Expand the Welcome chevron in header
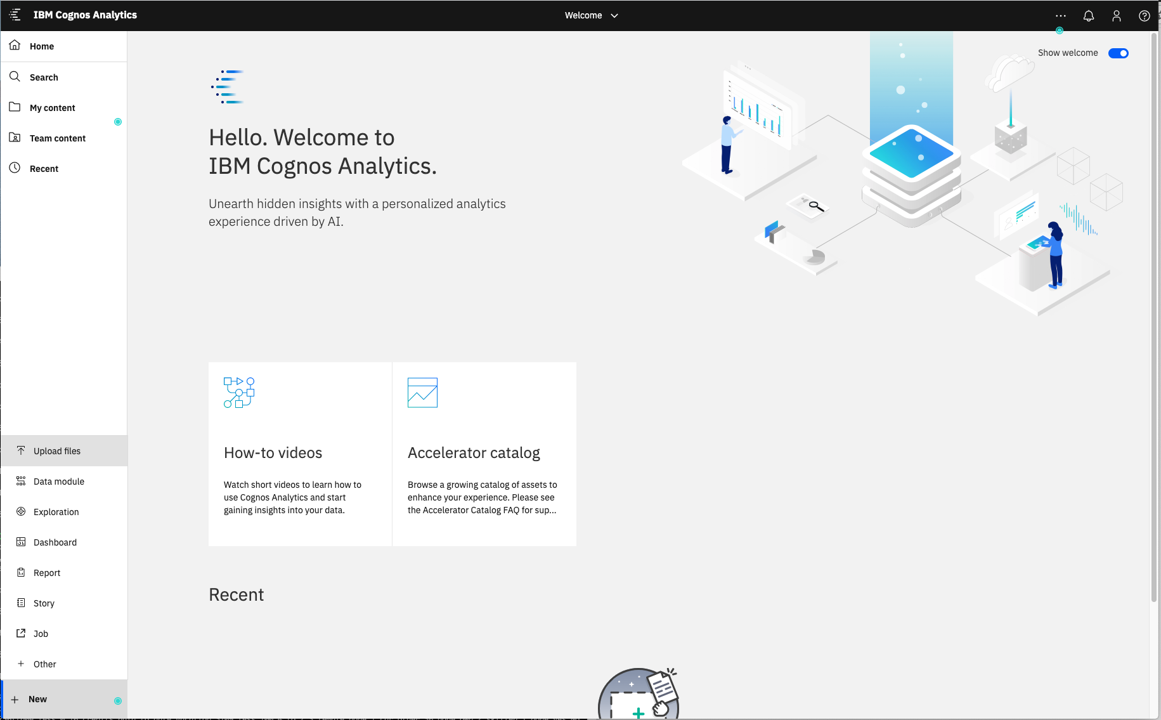Screen dimensions: 1161x720 614,15
